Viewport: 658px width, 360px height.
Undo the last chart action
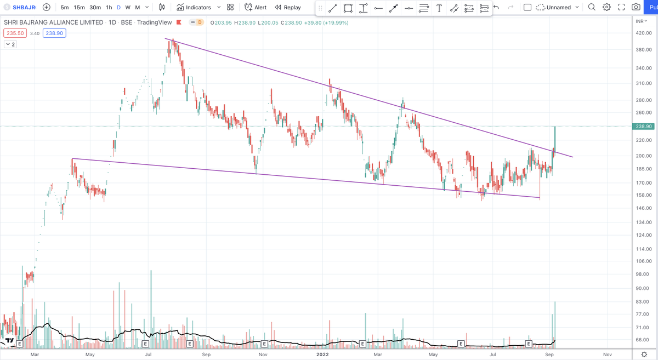[496, 7]
